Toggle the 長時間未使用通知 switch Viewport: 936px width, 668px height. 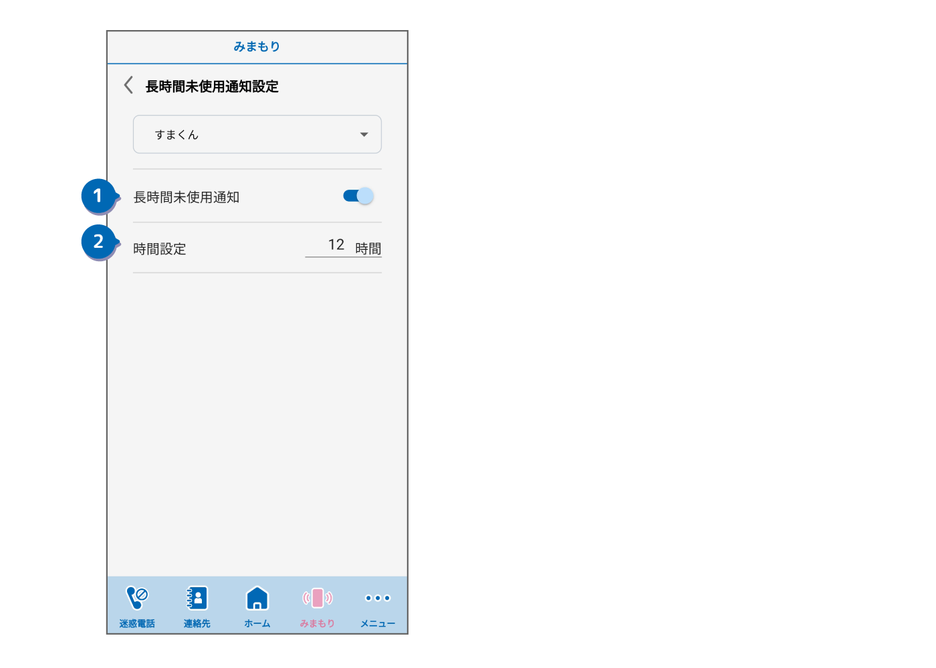click(x=358, y=196)
